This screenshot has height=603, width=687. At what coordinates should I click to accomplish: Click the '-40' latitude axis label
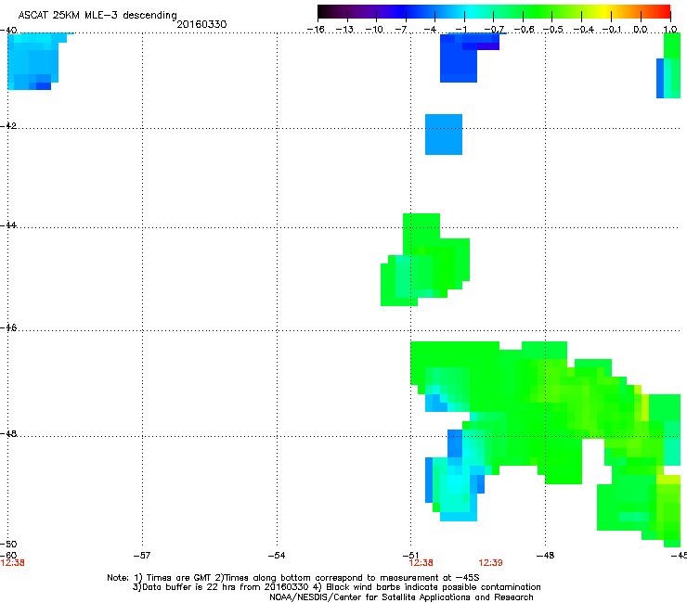tap(8, 31)
